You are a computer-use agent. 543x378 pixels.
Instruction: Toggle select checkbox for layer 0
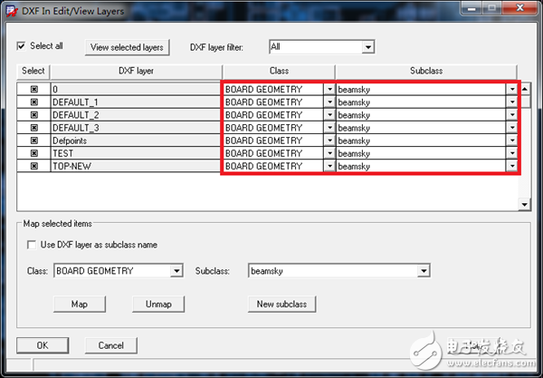tap(34, 89)
